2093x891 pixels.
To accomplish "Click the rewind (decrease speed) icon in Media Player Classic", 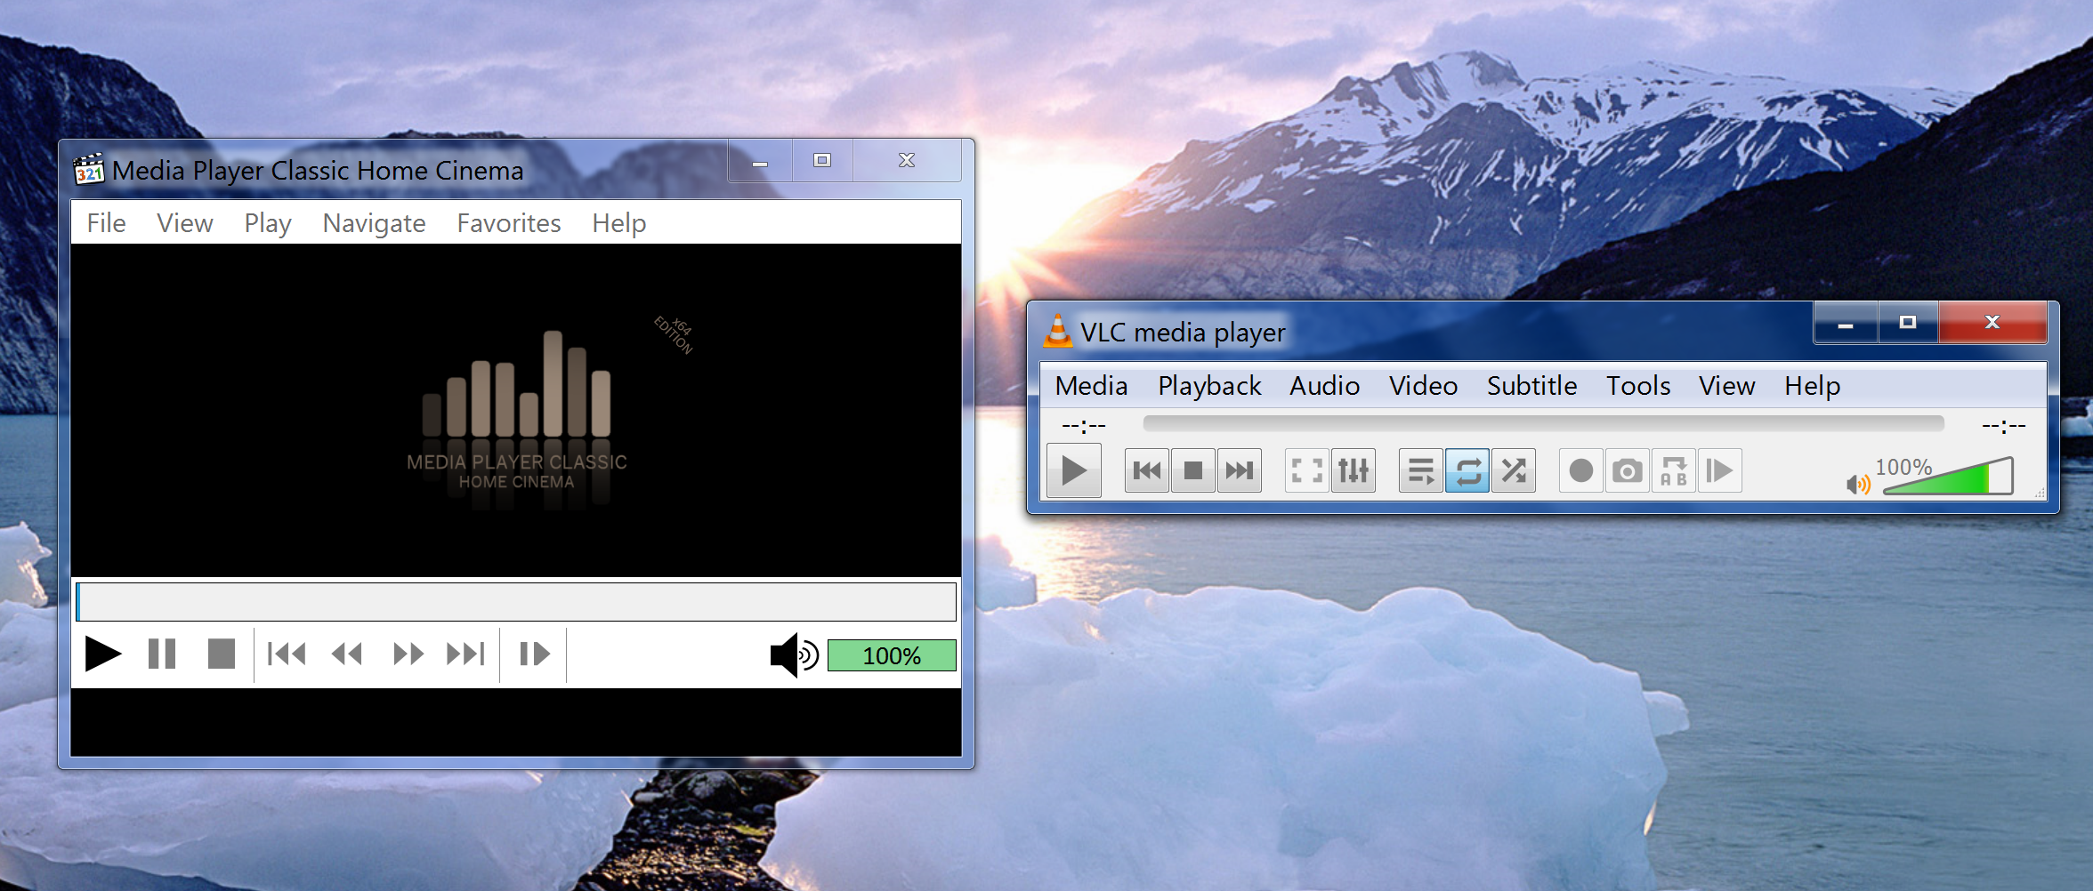I will 347,654.
